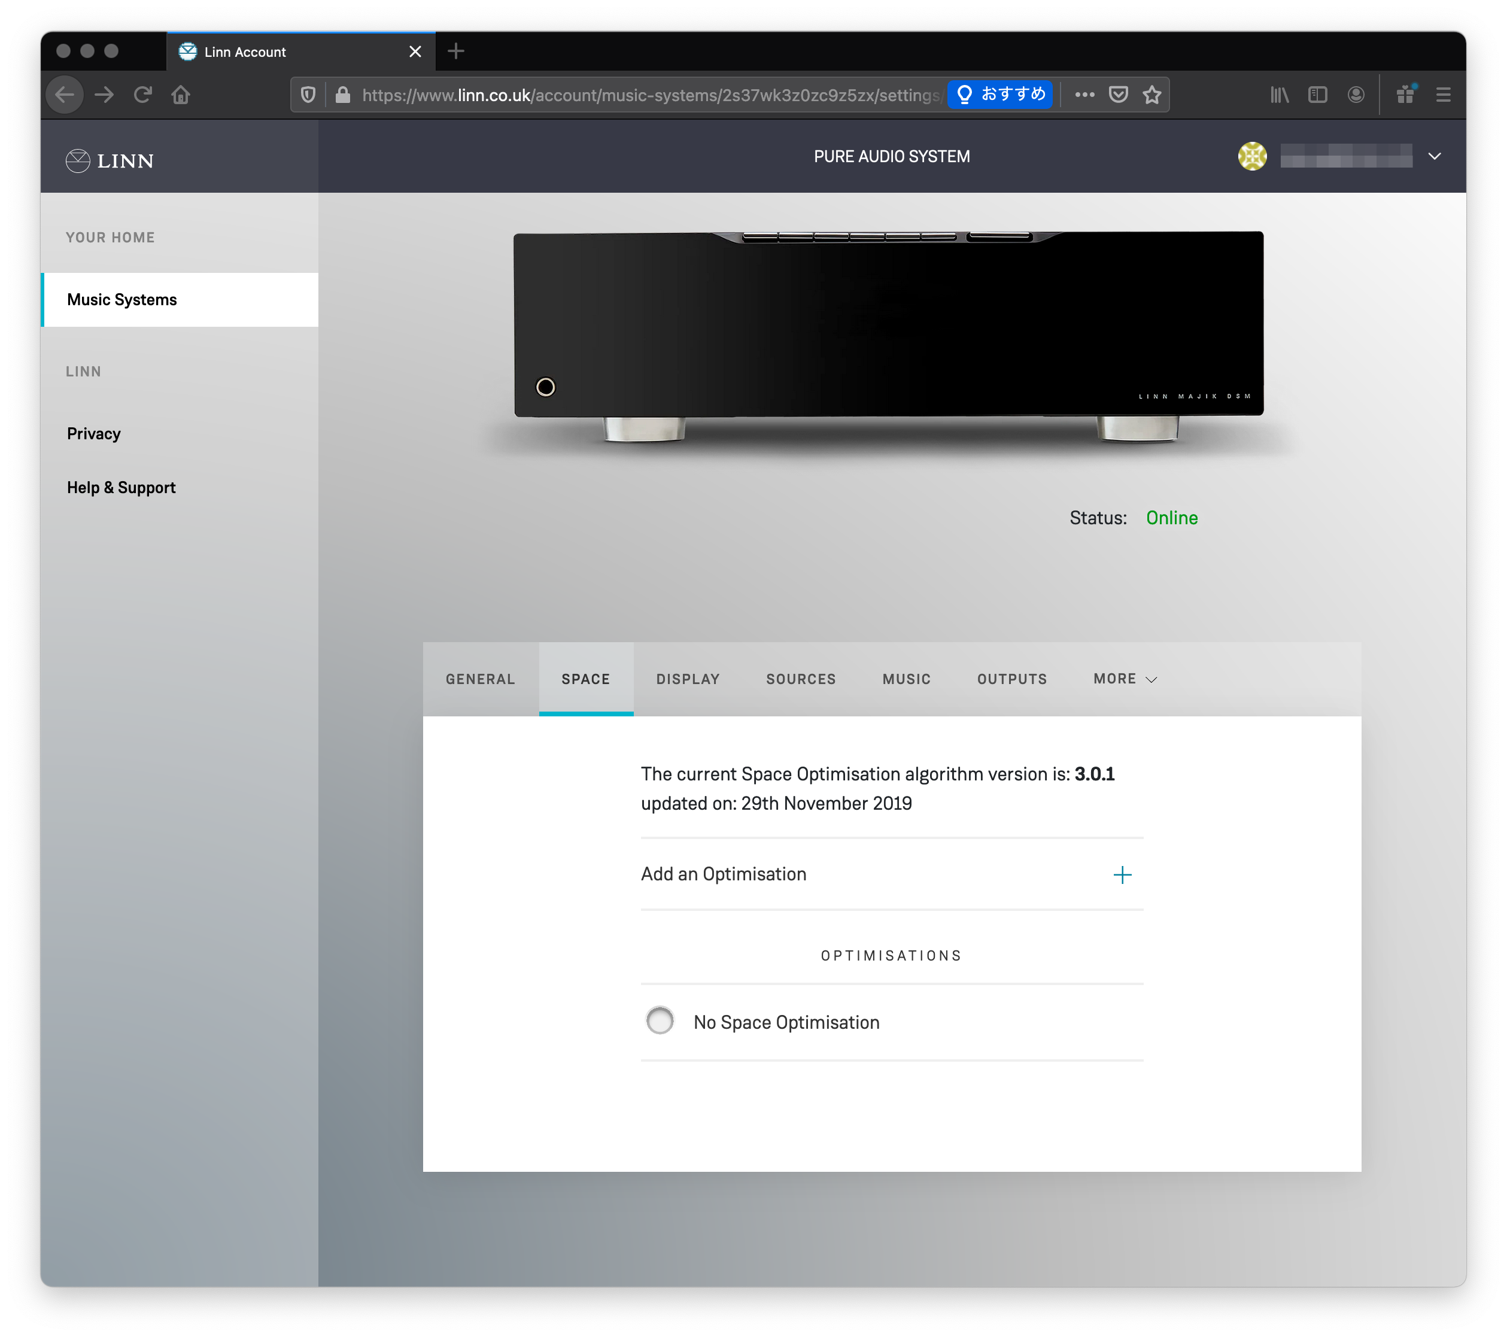
Task: Click the PURE AUDIO SYSTEM title
Action: tap(891, 156)
